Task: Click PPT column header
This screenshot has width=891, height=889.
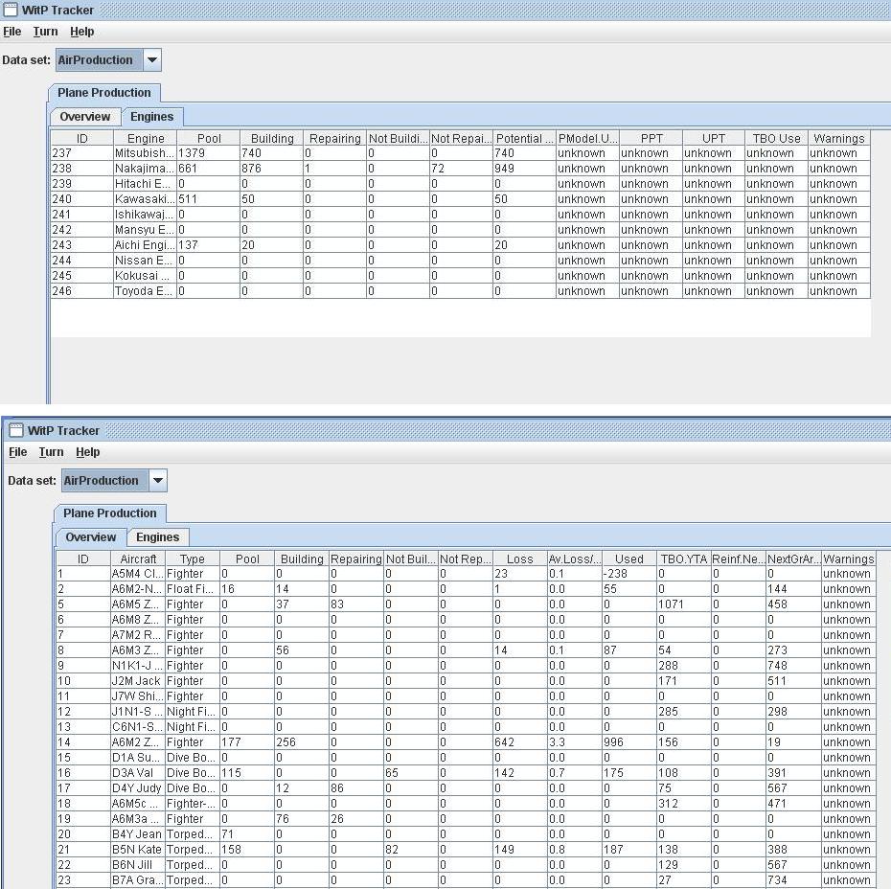Action: pos(651,138)
